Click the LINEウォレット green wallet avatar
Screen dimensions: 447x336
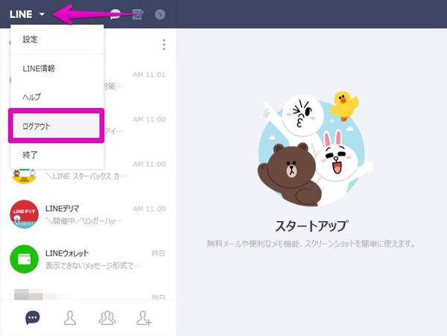(25, 259)
